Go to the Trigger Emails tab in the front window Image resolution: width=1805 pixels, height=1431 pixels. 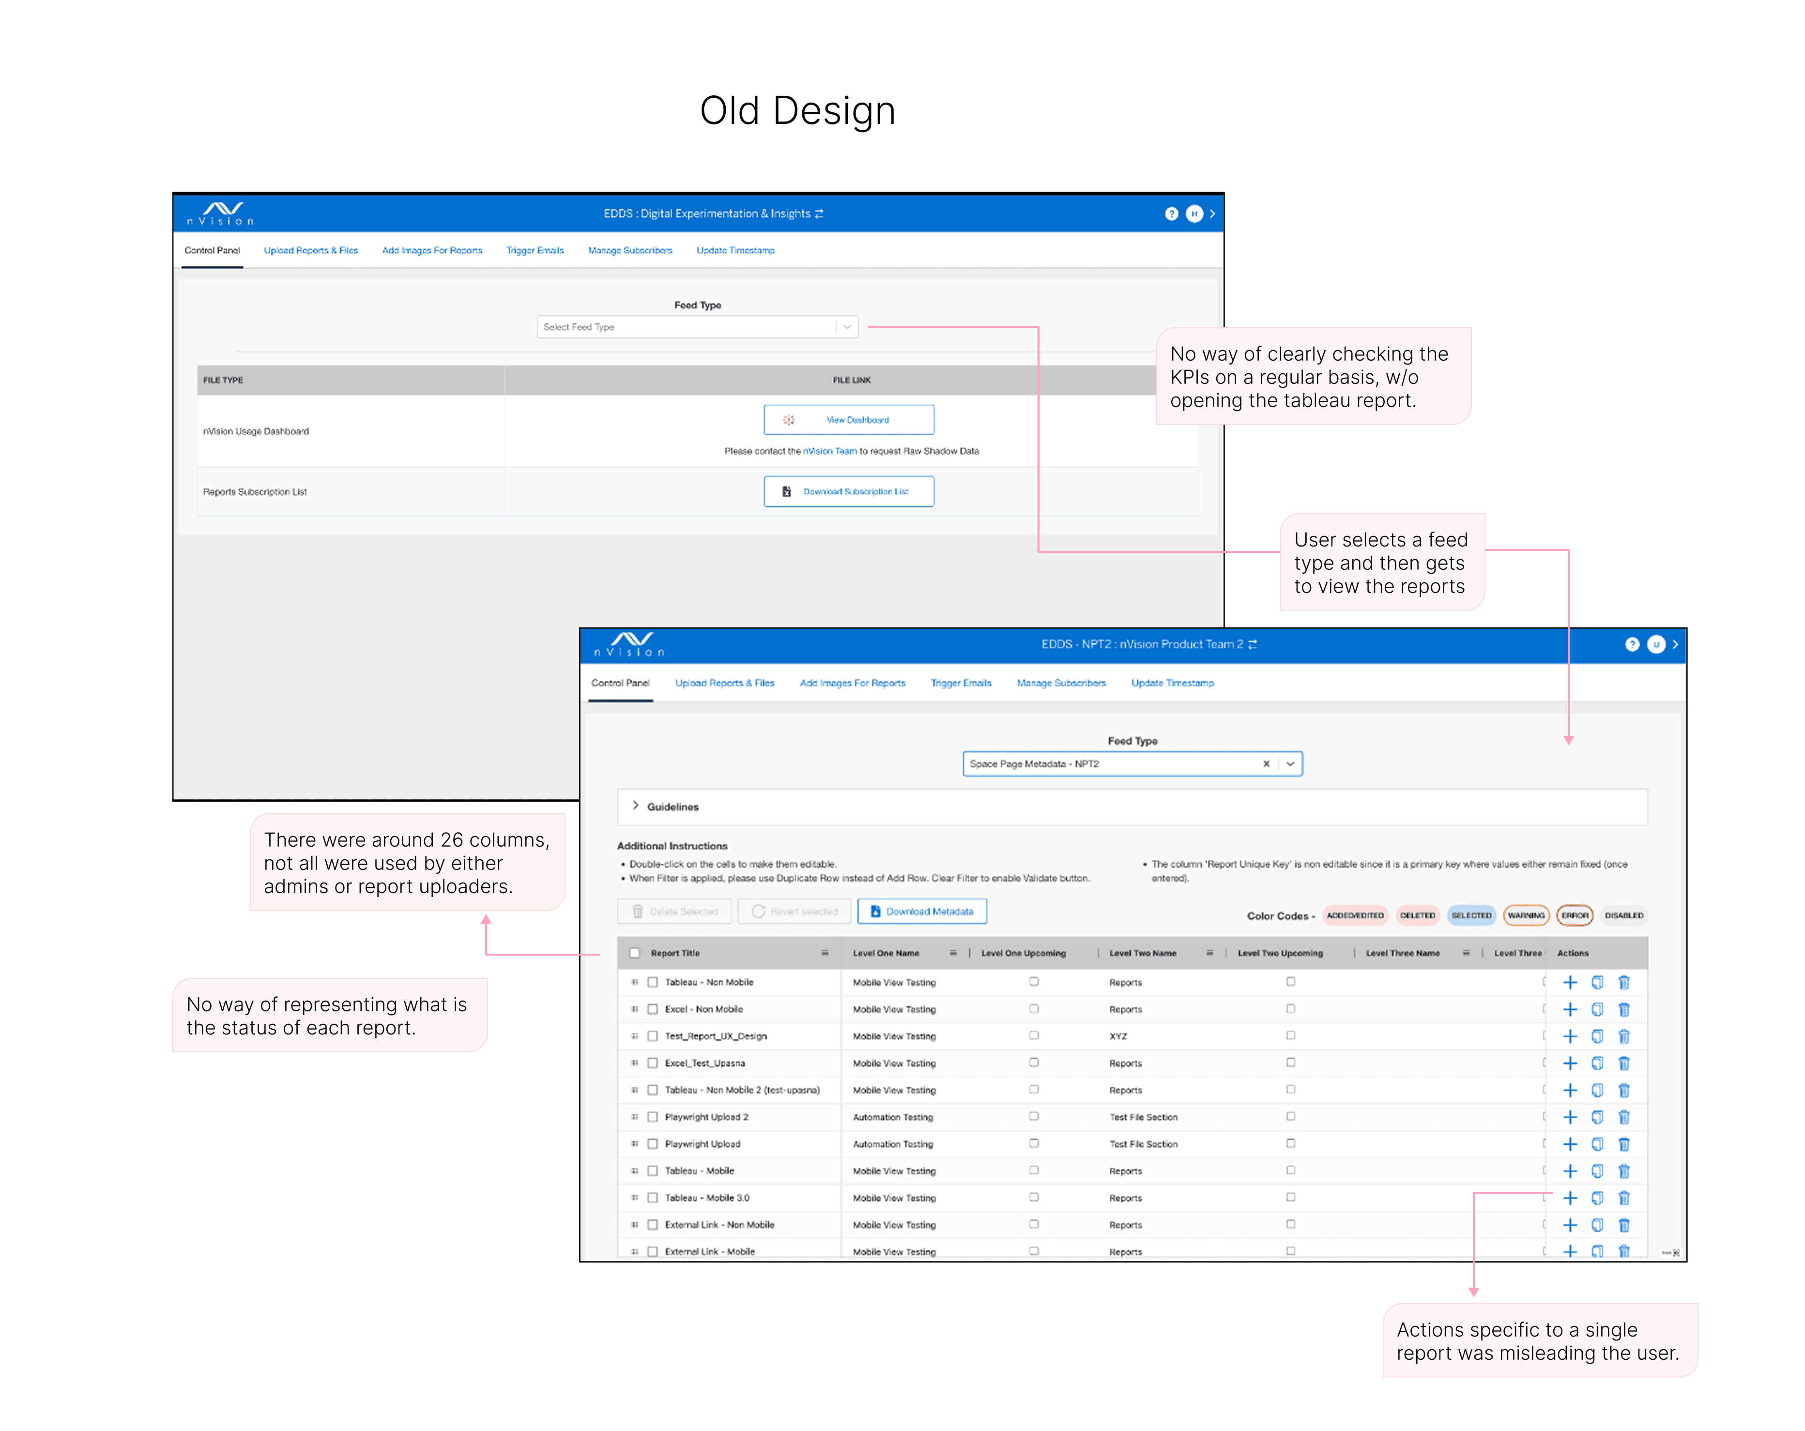pos(961,684)
